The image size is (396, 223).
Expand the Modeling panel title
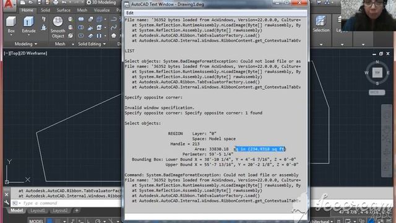pyautogui.click(x=25, y=44)
